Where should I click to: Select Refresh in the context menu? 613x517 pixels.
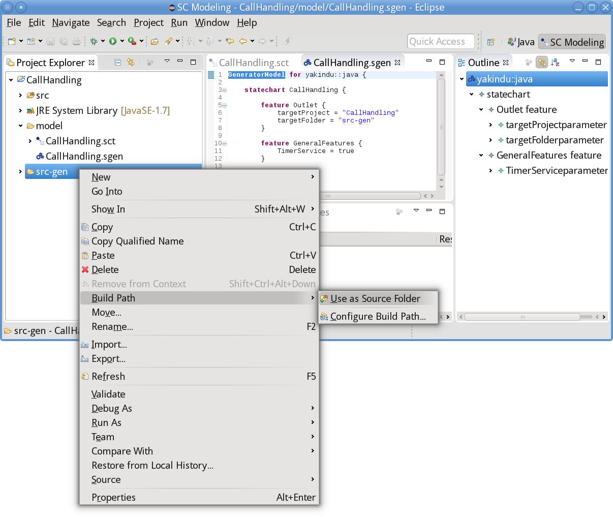click(199, 376)
